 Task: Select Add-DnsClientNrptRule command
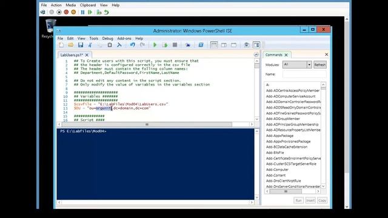click(283, 181)
